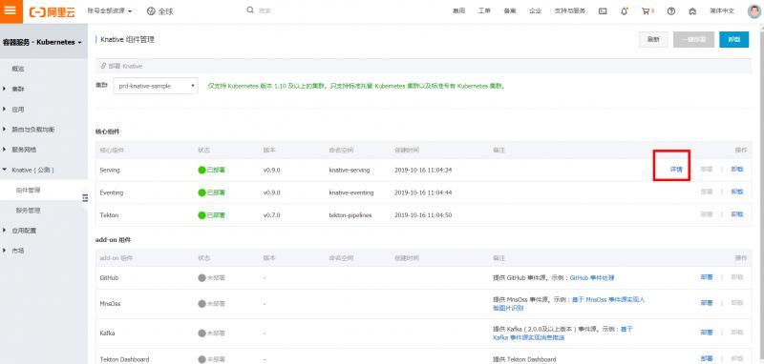Click the 刷新 refresh button
Image resolution: width=764 pixels, height=364 pixels.
point(653,39)
